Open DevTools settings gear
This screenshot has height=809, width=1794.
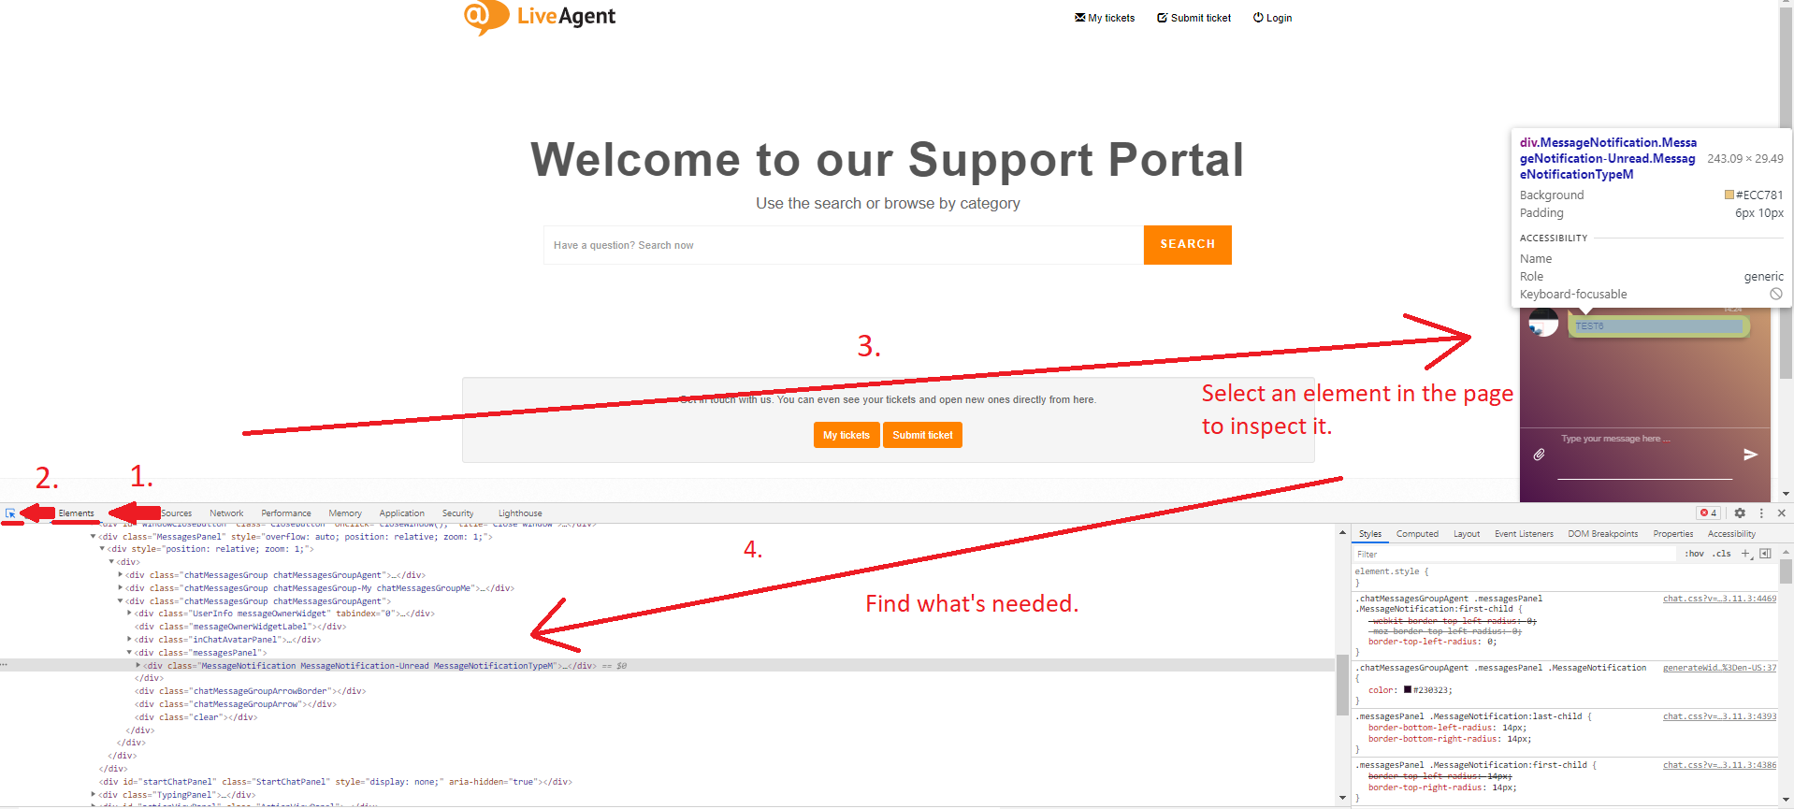(1740, 513)
